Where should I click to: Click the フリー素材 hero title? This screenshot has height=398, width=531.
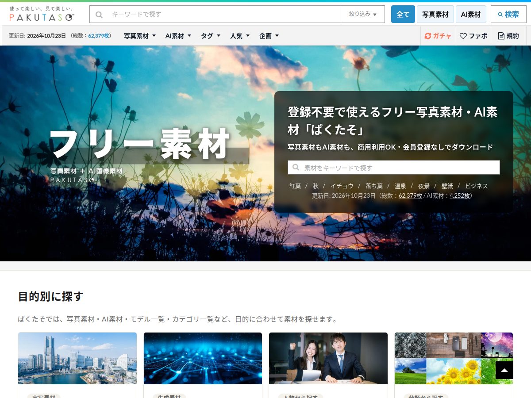coord(140,144)
